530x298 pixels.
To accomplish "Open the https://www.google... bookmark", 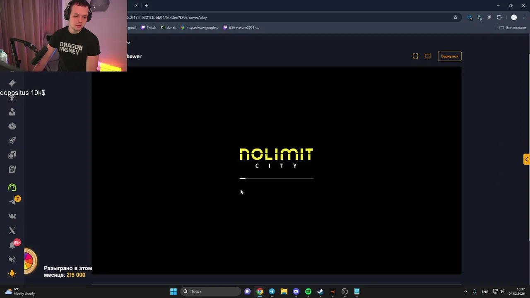I will 199,27.
